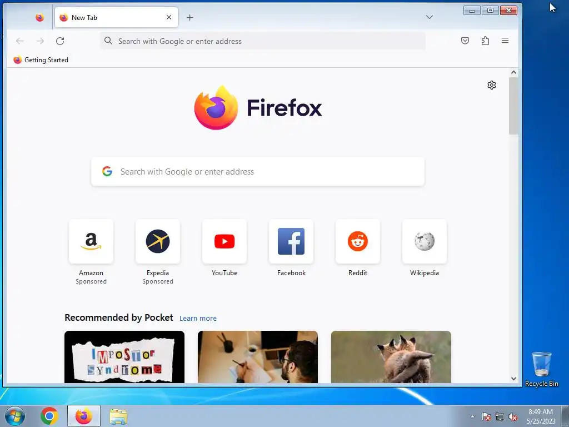Click the Recommended by Pocket heading
Image resolution: width=569 pixels, height=427 pixels.
click(x=119, y=317)
